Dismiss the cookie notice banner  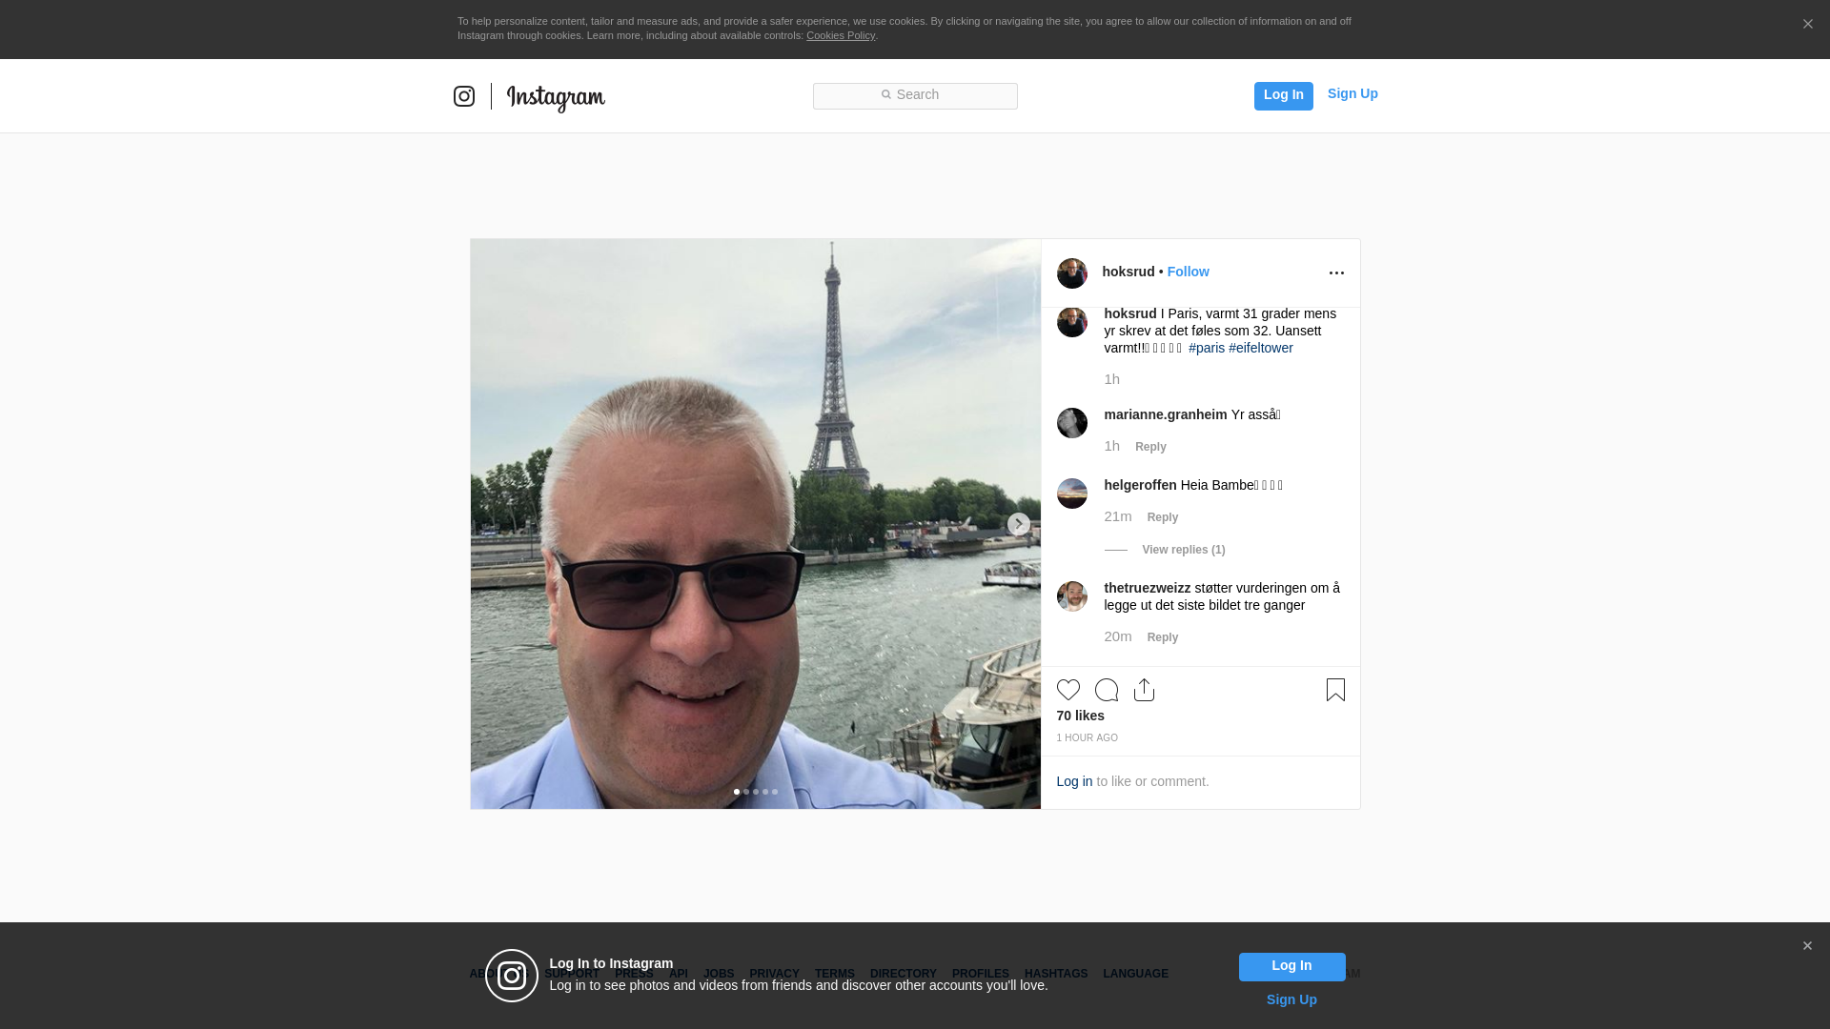1807,25
